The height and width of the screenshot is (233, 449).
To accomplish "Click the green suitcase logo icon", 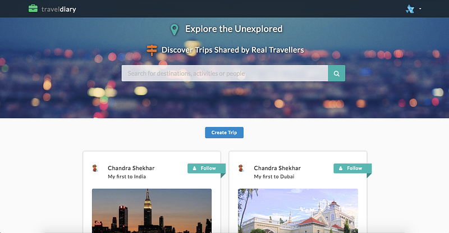I will pos(33,8).
